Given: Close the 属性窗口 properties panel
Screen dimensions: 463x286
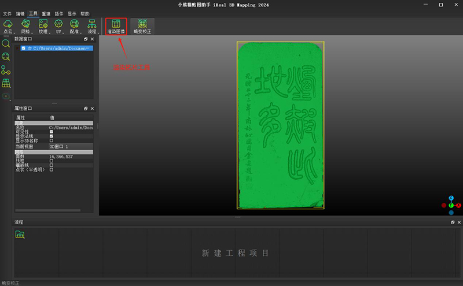Looking at the screenshot, I should point(93,109).
